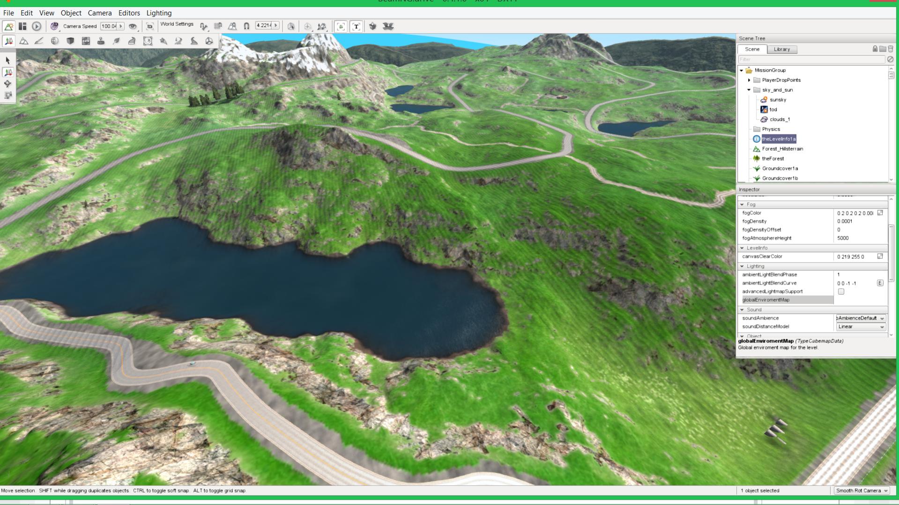Select the Sketch Tool cube icon
Viewport: 899px width, 505px height.
(70, 41)
